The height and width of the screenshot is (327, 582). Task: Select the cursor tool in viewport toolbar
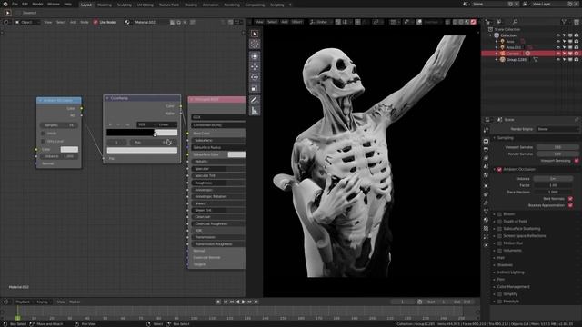point(255,45)
